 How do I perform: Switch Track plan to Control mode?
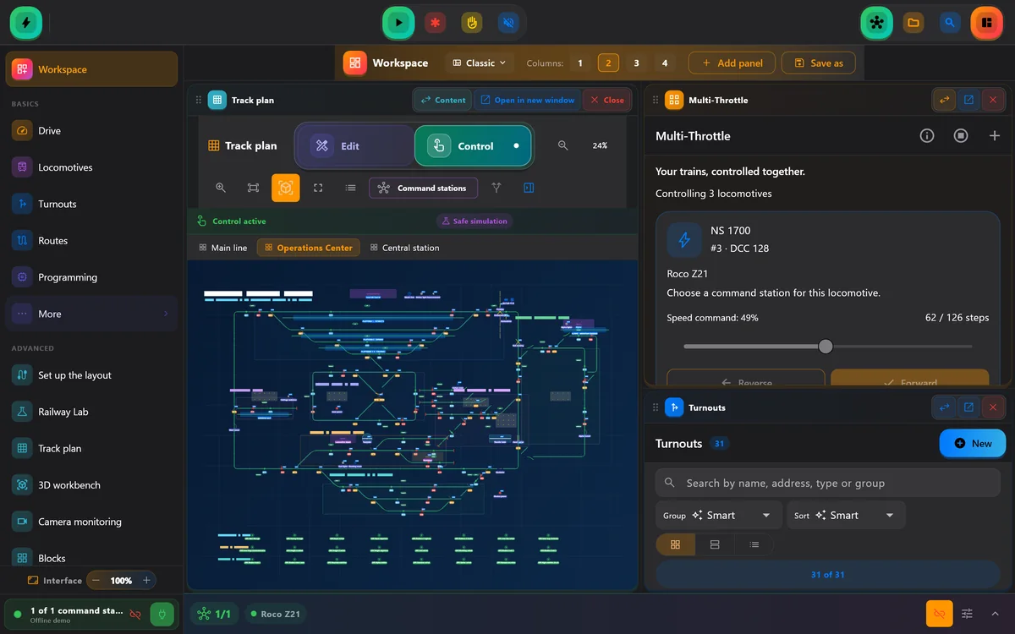click(x=473, y=146)
